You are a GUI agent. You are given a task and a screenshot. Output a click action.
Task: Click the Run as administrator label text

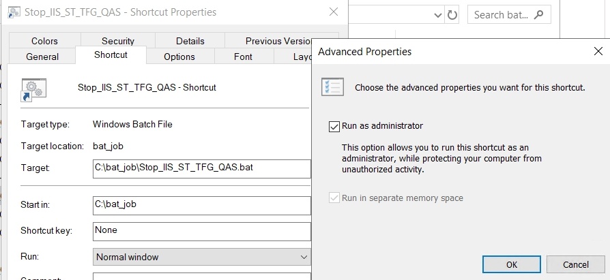tap(382, 126)
